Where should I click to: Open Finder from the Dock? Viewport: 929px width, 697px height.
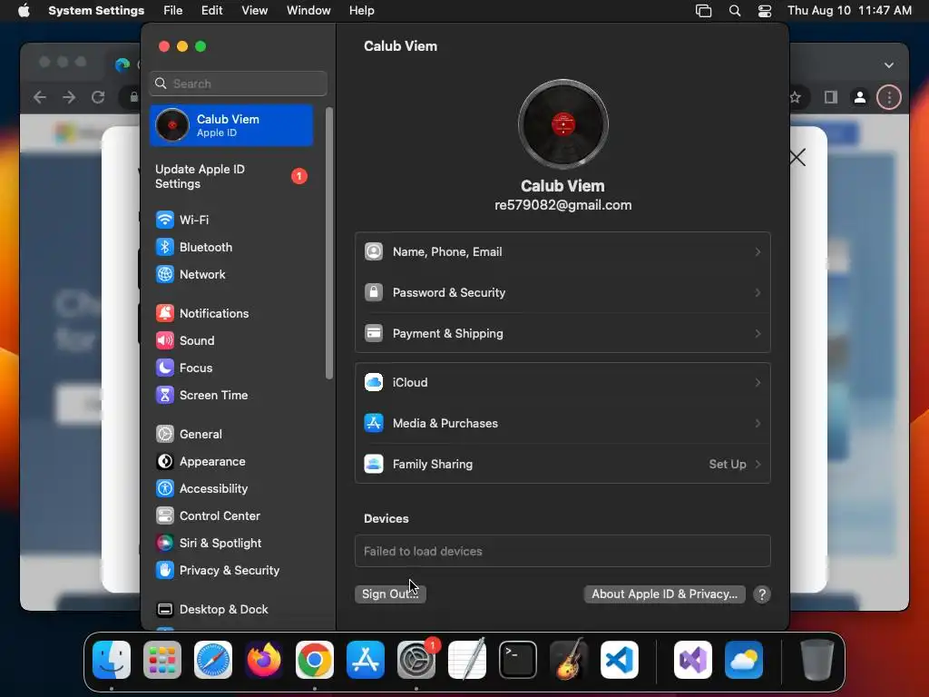click(x=112, y=660)
